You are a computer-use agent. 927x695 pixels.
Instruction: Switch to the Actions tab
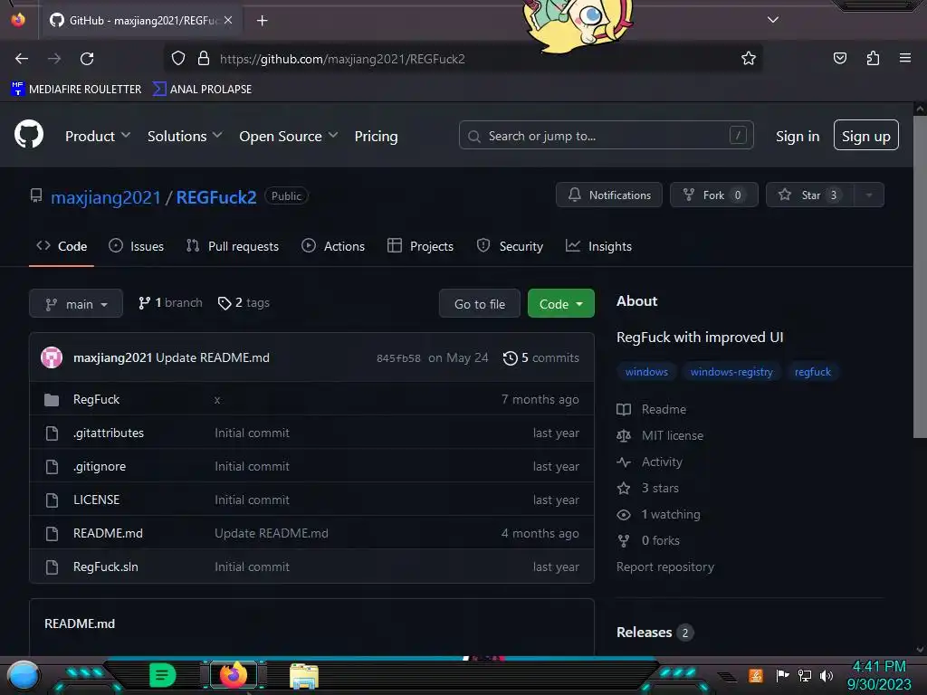pos(333,246)
